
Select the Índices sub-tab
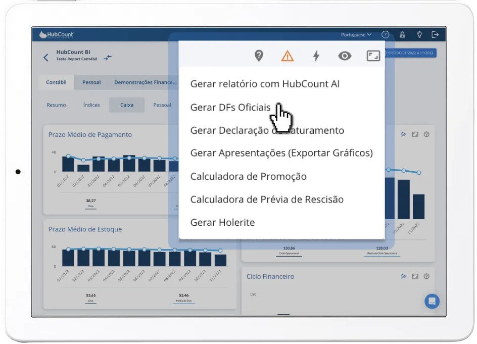(x=91, y=105)
